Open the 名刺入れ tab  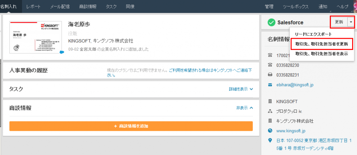point(9,7)
